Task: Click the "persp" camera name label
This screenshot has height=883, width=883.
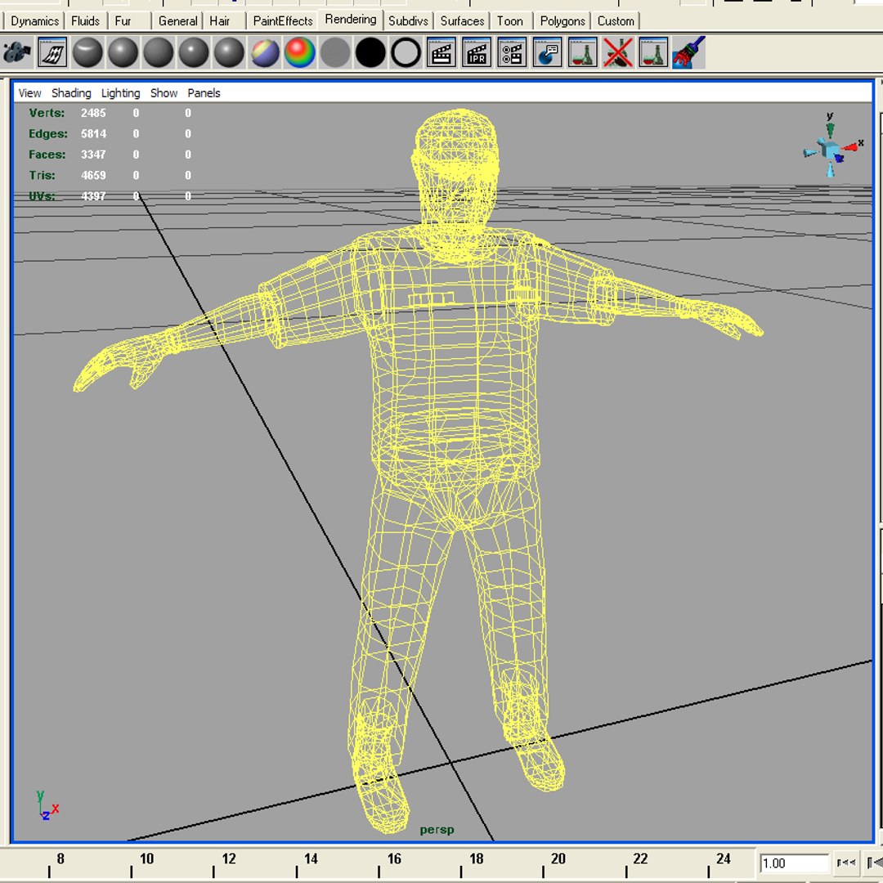Action: tap(437, 830)
